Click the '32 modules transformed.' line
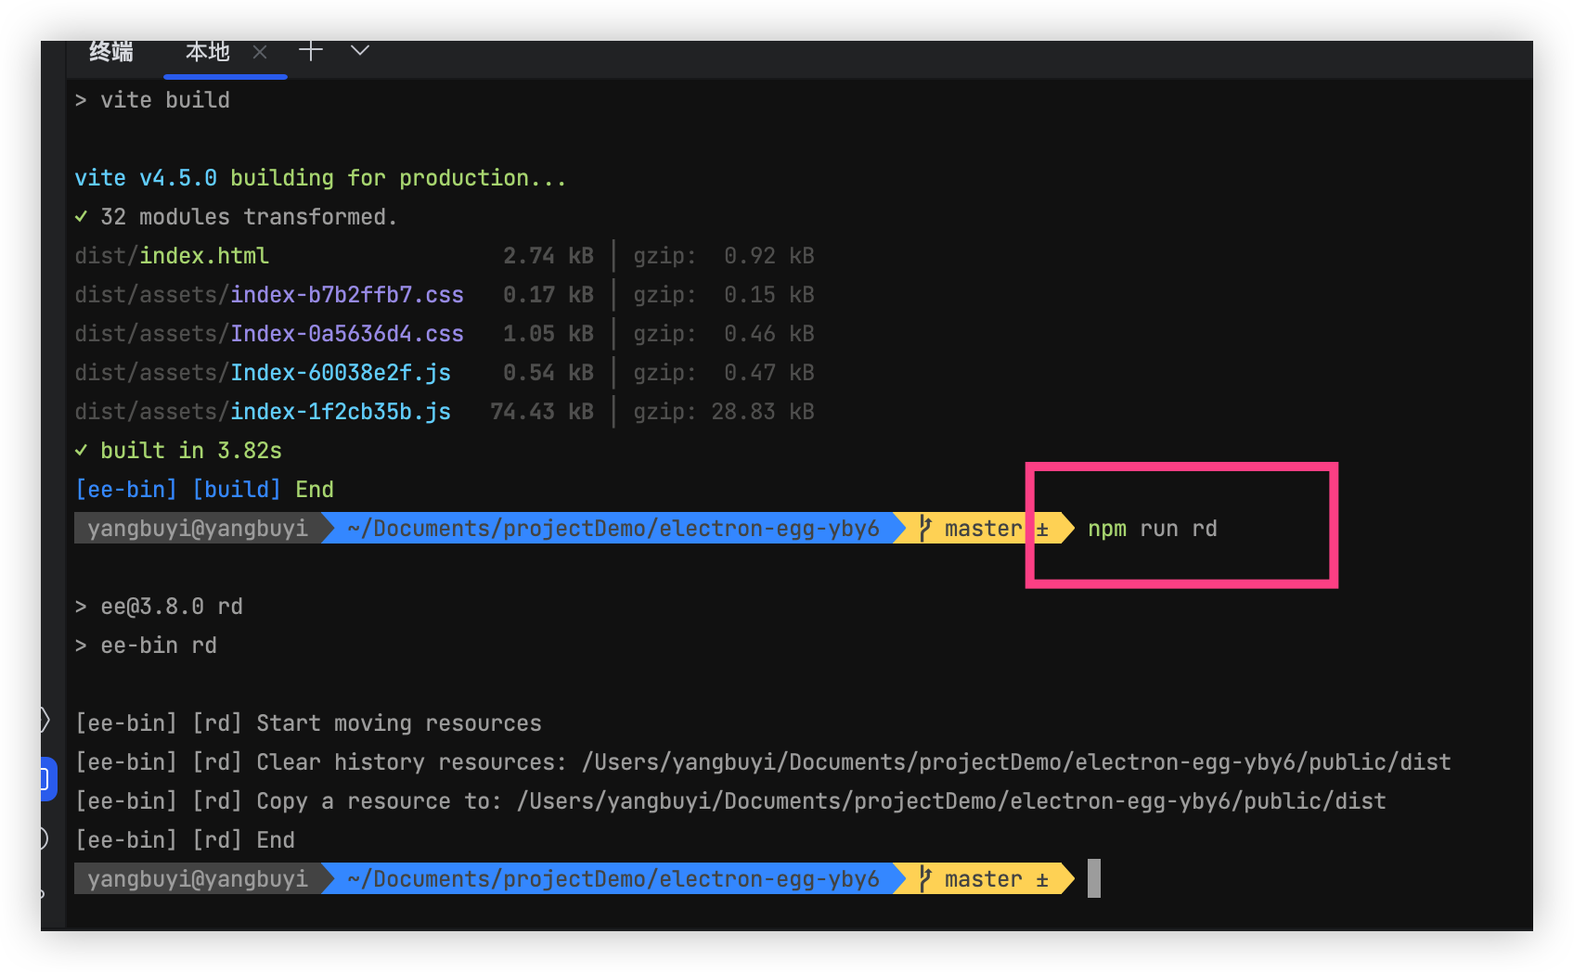 tap(236, 217)
